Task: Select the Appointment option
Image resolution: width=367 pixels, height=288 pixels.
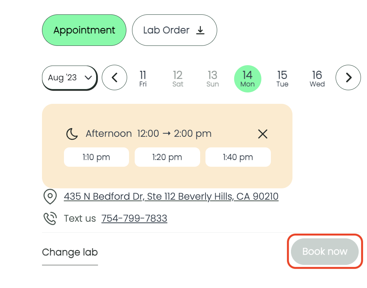Action: (84, 30)
